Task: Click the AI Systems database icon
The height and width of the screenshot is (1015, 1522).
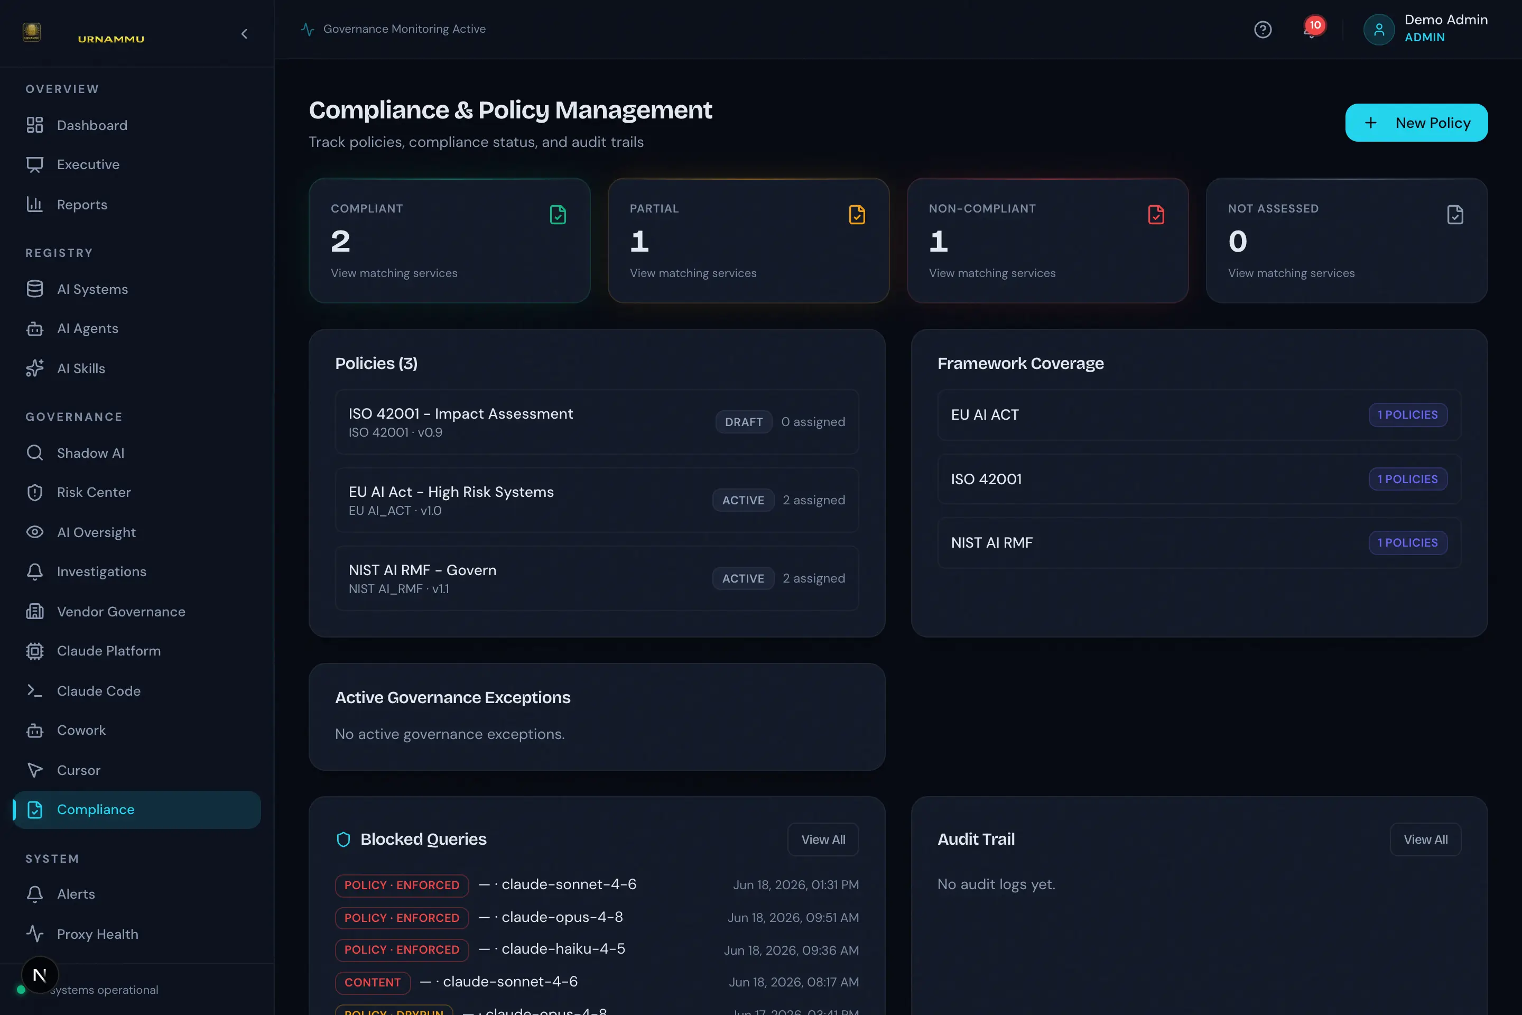Action: 35,289
